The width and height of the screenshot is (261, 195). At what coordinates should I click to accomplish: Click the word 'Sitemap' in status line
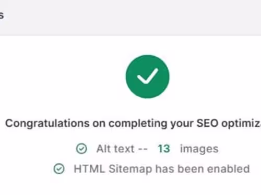pos(130,169)
